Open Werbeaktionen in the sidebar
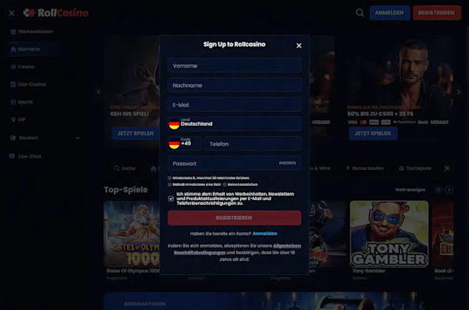 tap(32, 32)
